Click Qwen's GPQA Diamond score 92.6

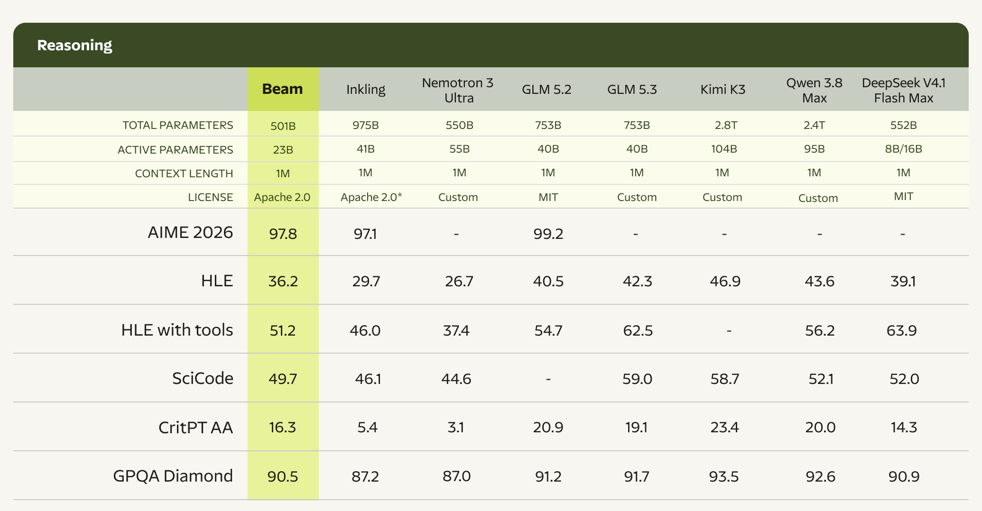coord(821,476)
